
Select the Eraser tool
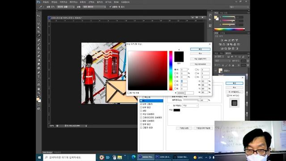pos(39,56)
